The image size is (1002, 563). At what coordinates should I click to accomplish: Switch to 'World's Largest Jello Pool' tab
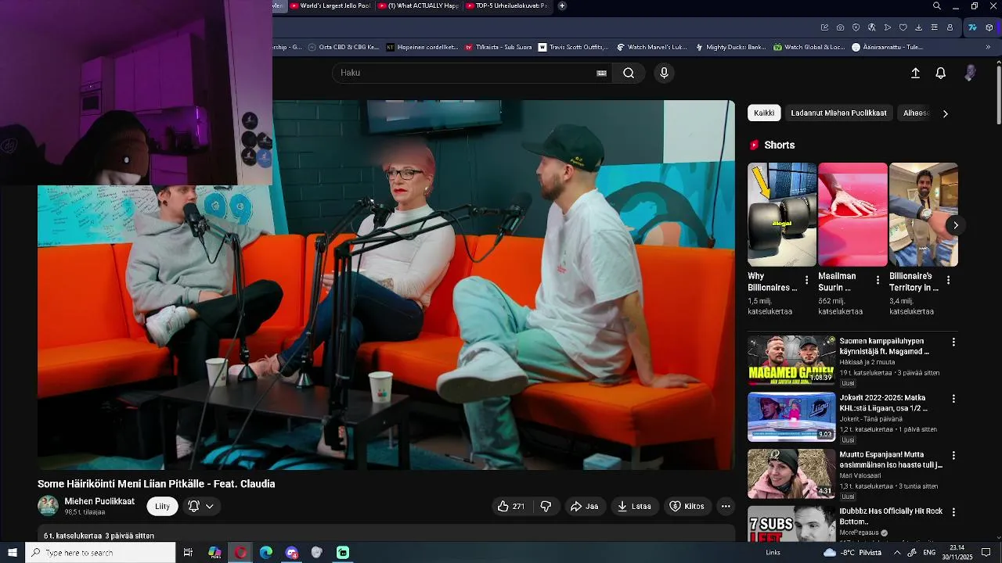pos(330,5)
